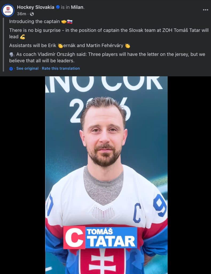Click the Slovak flag emoji

pyautogui.click(x=70, y=22)
